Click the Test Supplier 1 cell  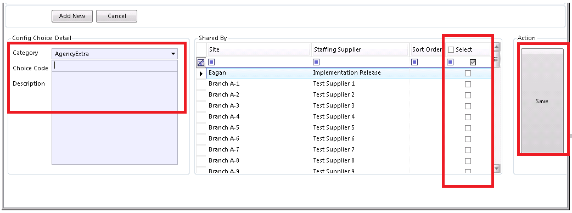pyautogui.click(x=360, y=84)
